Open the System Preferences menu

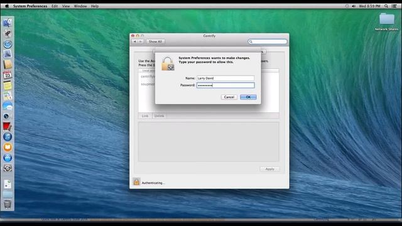[30, 6]
